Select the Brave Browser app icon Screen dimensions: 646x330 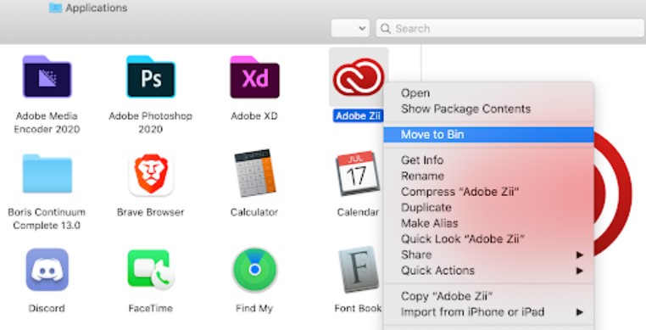coord(151,175)
